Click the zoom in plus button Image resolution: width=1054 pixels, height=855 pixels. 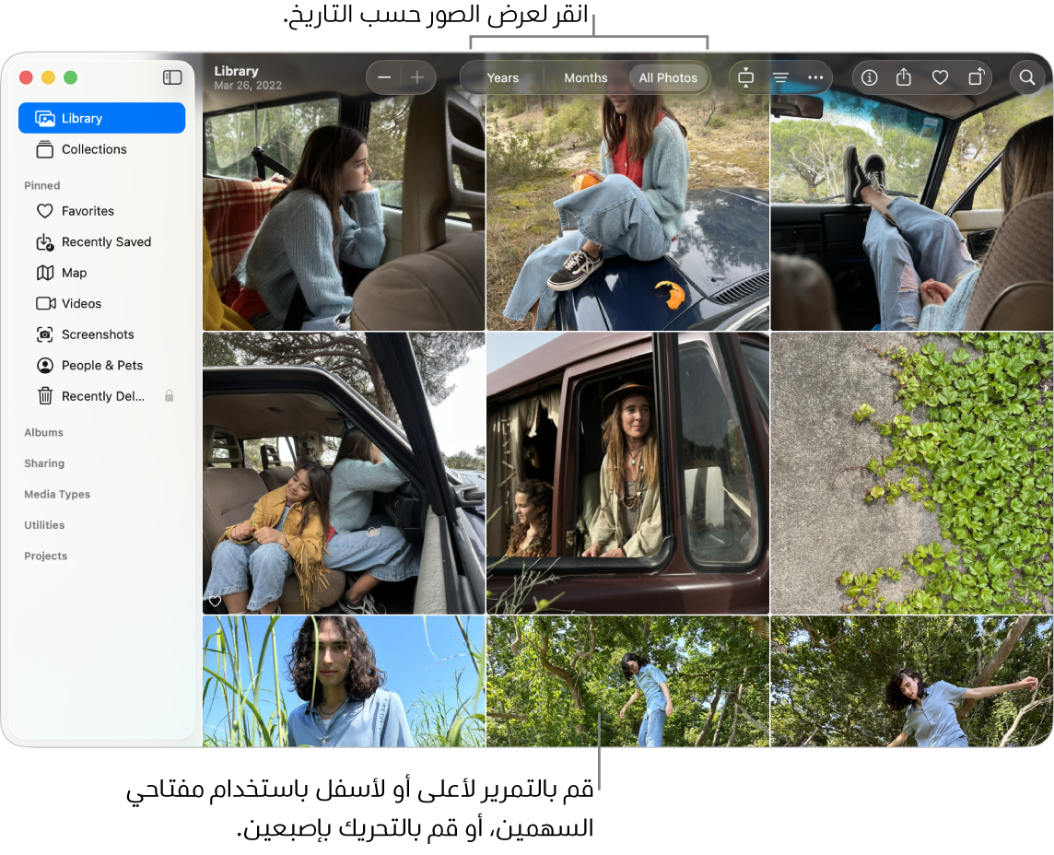(x=417, y=77)
